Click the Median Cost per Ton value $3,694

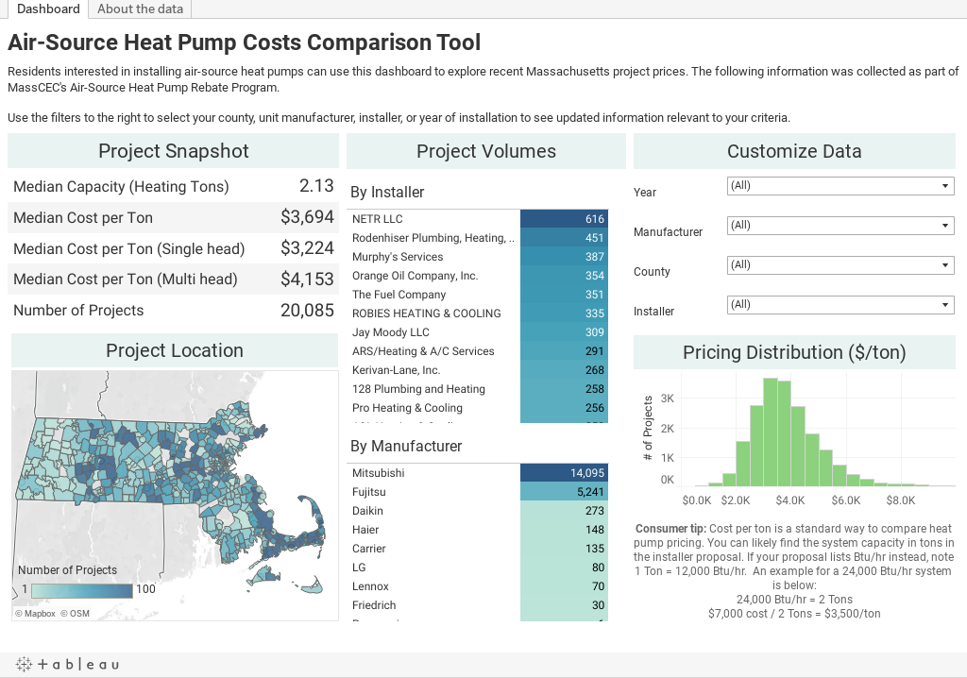[x=307, y=217]
